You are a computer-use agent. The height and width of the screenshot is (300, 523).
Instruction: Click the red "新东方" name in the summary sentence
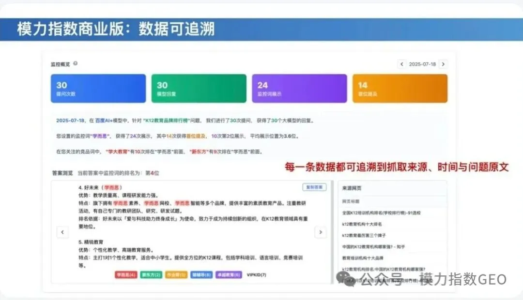pos(199,152)
